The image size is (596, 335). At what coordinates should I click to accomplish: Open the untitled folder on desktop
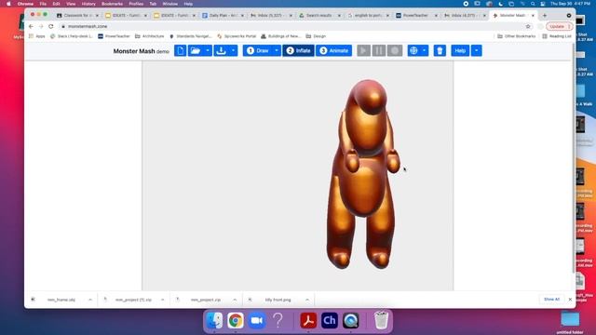pos(570,322)
